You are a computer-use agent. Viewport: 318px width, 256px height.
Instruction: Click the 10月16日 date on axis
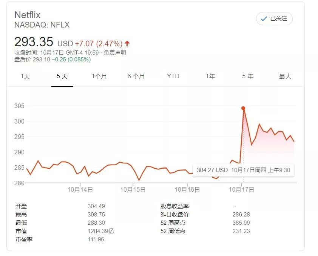187,190
